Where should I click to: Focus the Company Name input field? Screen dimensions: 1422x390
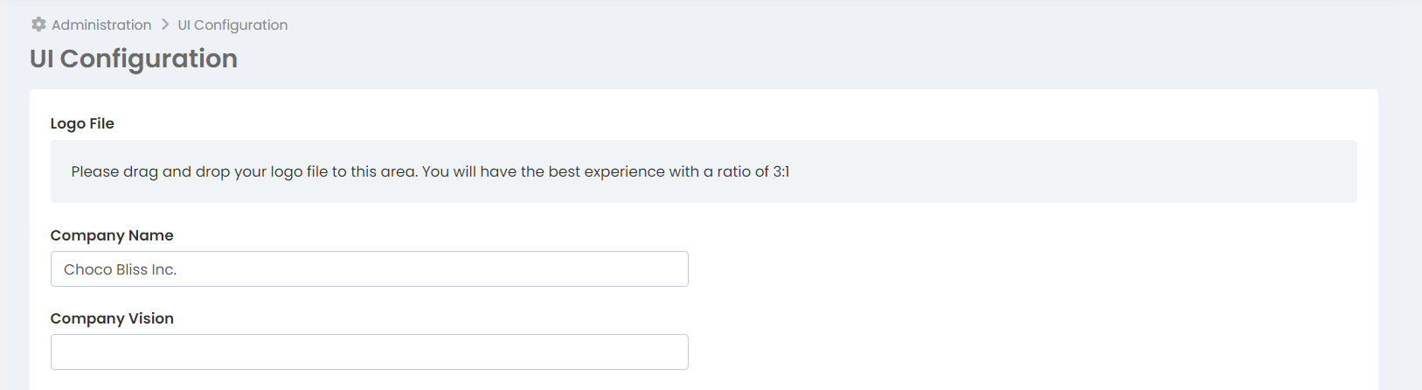click(369, 269)
